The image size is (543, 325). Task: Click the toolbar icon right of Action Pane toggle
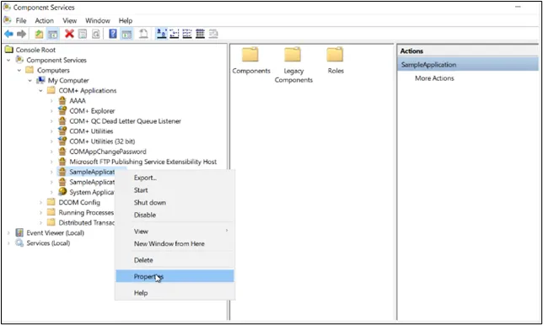point(143,34)
